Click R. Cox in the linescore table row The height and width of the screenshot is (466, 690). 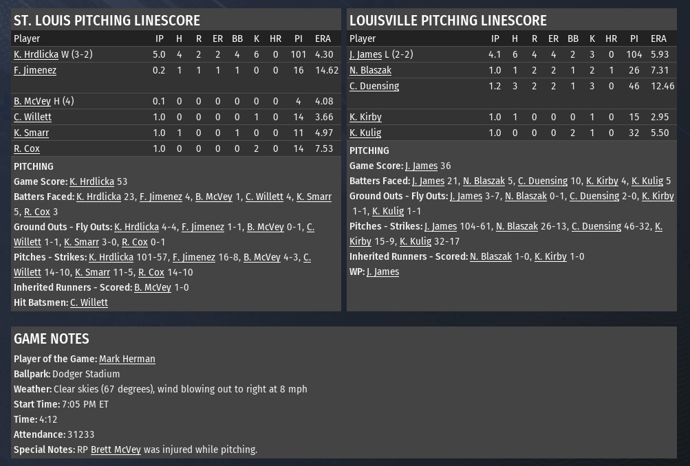[x=27, y=148]
